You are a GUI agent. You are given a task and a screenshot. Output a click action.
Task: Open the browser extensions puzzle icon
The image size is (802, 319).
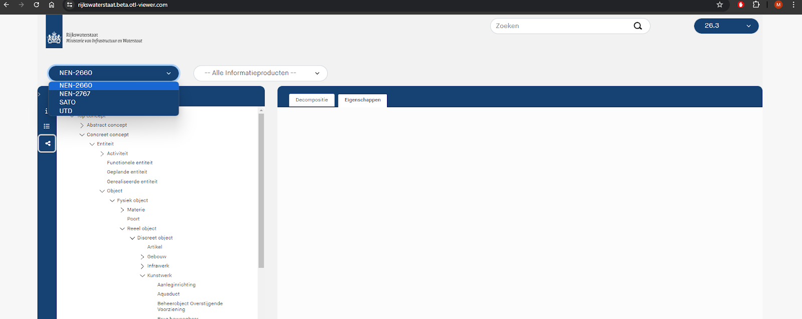[756, 5]
